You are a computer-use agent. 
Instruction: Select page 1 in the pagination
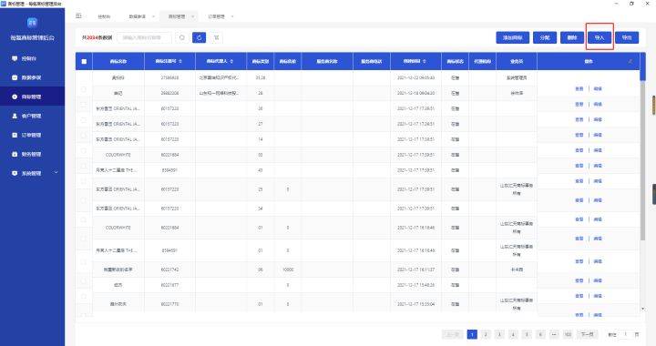472,334
